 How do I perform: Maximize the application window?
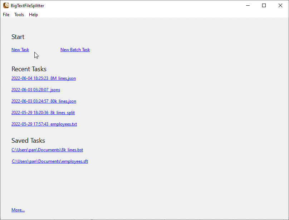[x=264, y=5]
